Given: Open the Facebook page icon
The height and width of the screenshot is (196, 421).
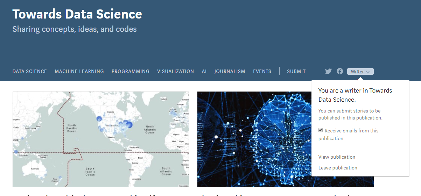Looking at the screenshot, I should pyautogui.click(x=340, y=71).
